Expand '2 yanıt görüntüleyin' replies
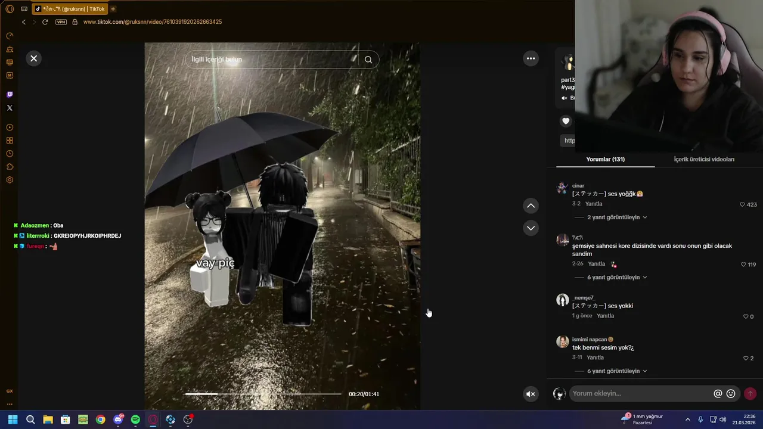Viewport: 763px width, 429px height. [617, 217]
